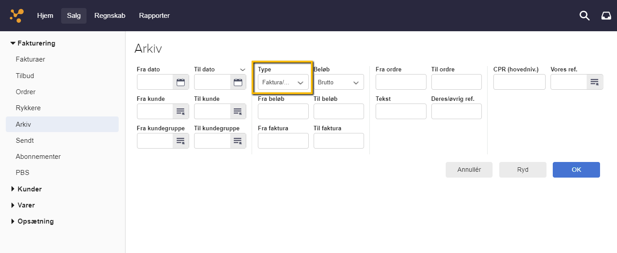
Task: Click the Fra faktura input field
Action: (283, 141)
